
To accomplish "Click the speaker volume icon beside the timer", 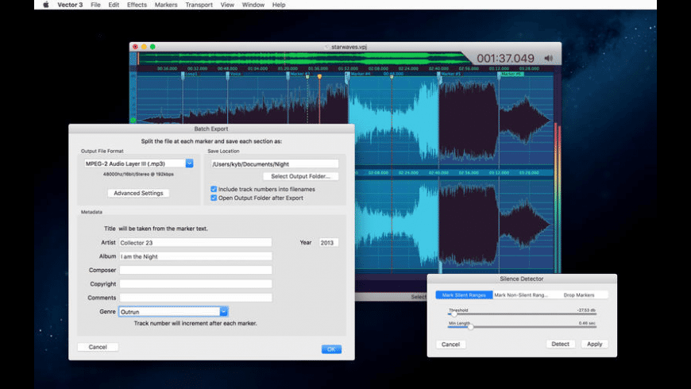I will coord(548,58).
